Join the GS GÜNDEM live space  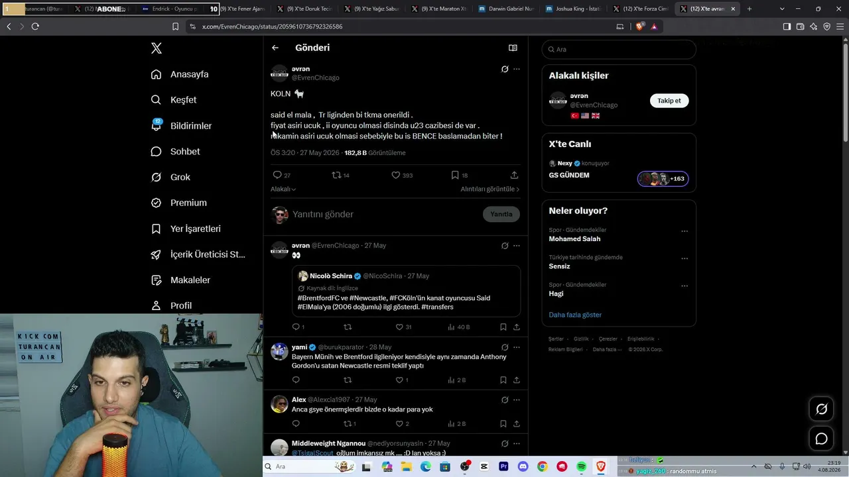tap(569, 176)
